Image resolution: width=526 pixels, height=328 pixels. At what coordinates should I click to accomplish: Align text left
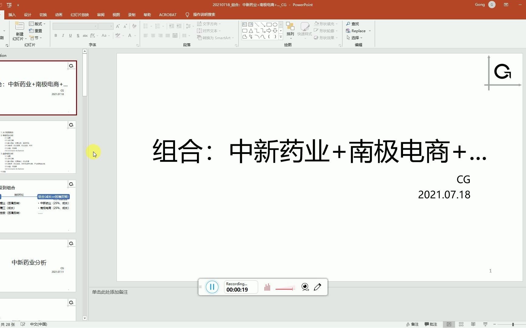(x=146, y=36)
